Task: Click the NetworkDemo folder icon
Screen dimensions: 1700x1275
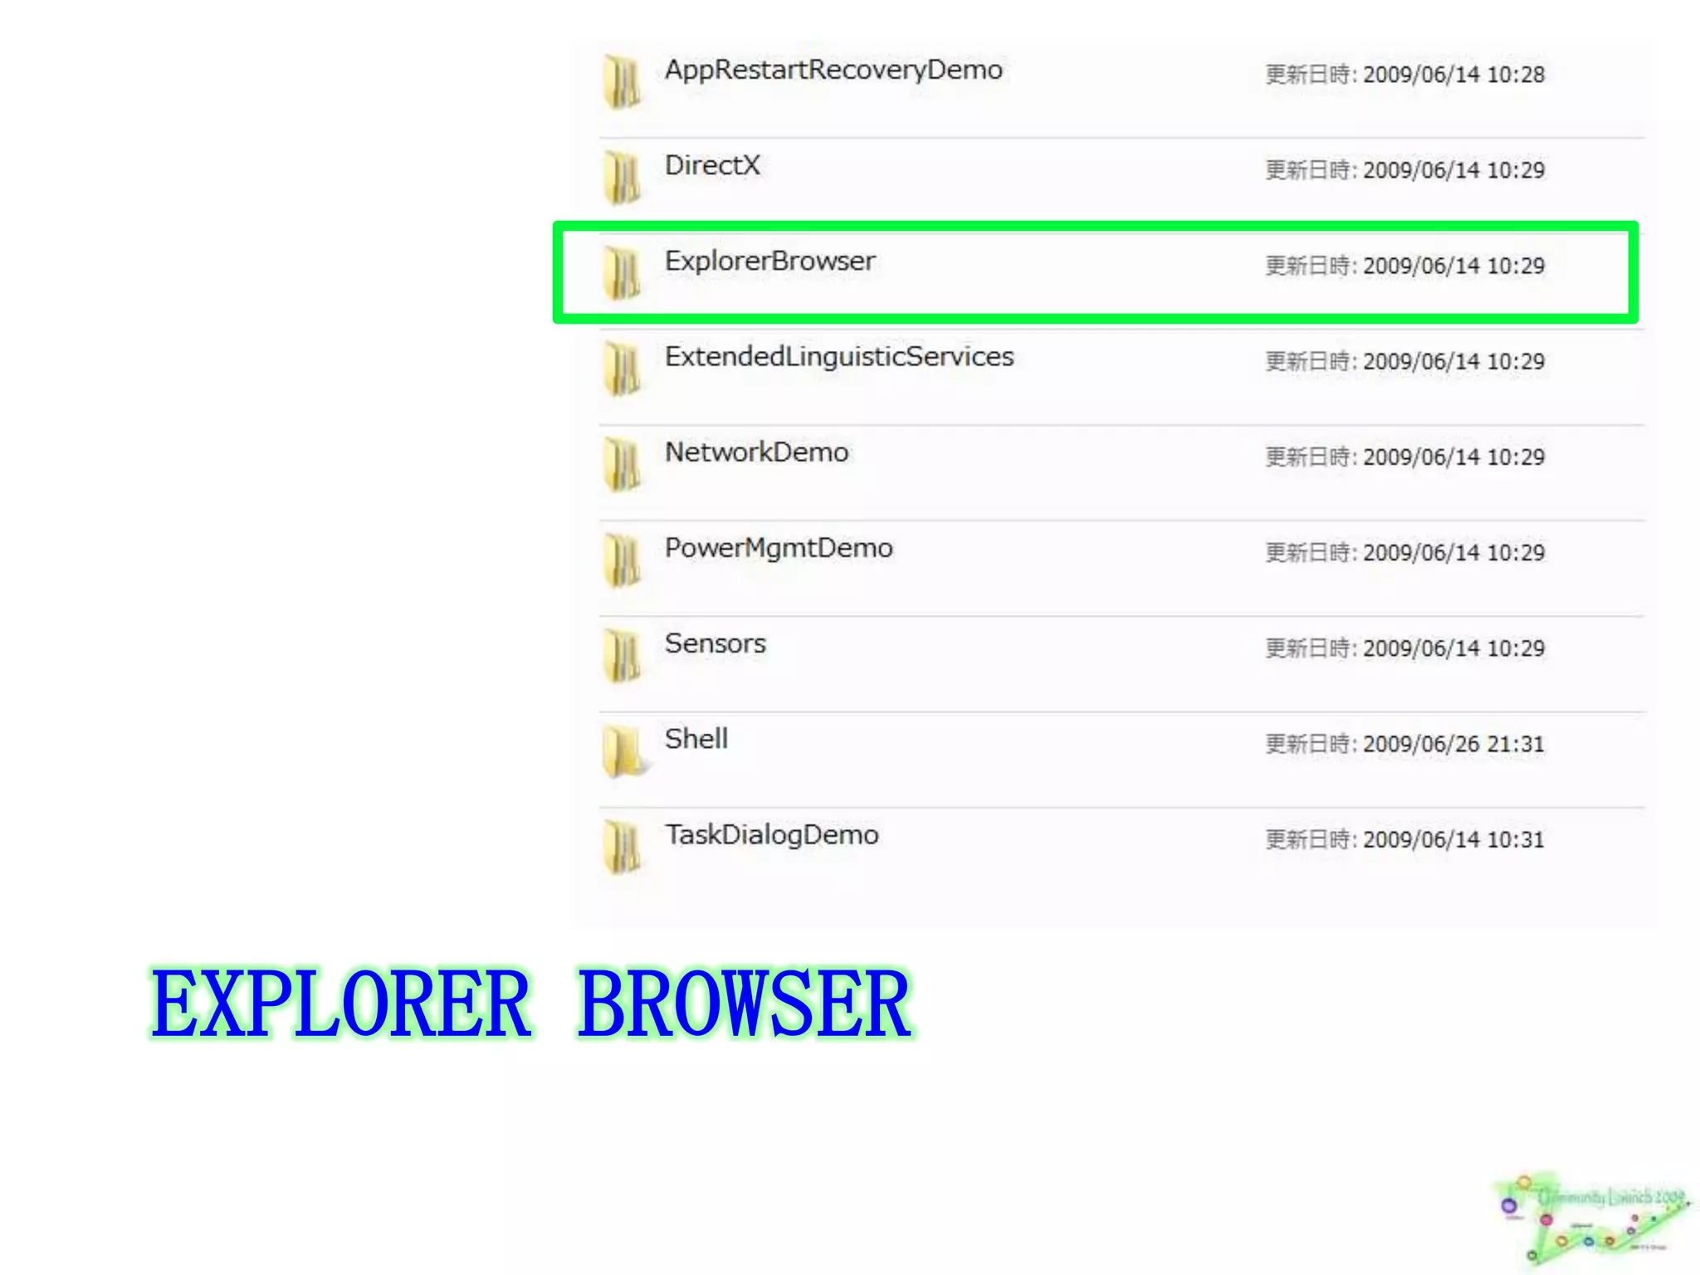Action: (x=622, y=464)
